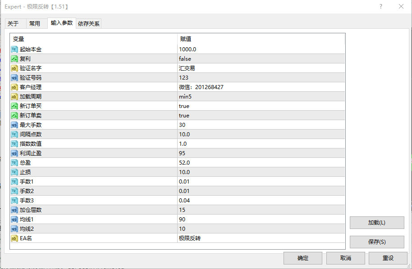Edit the EA名 value 极限反转
The image size is (412, 269).
point(261,238)
